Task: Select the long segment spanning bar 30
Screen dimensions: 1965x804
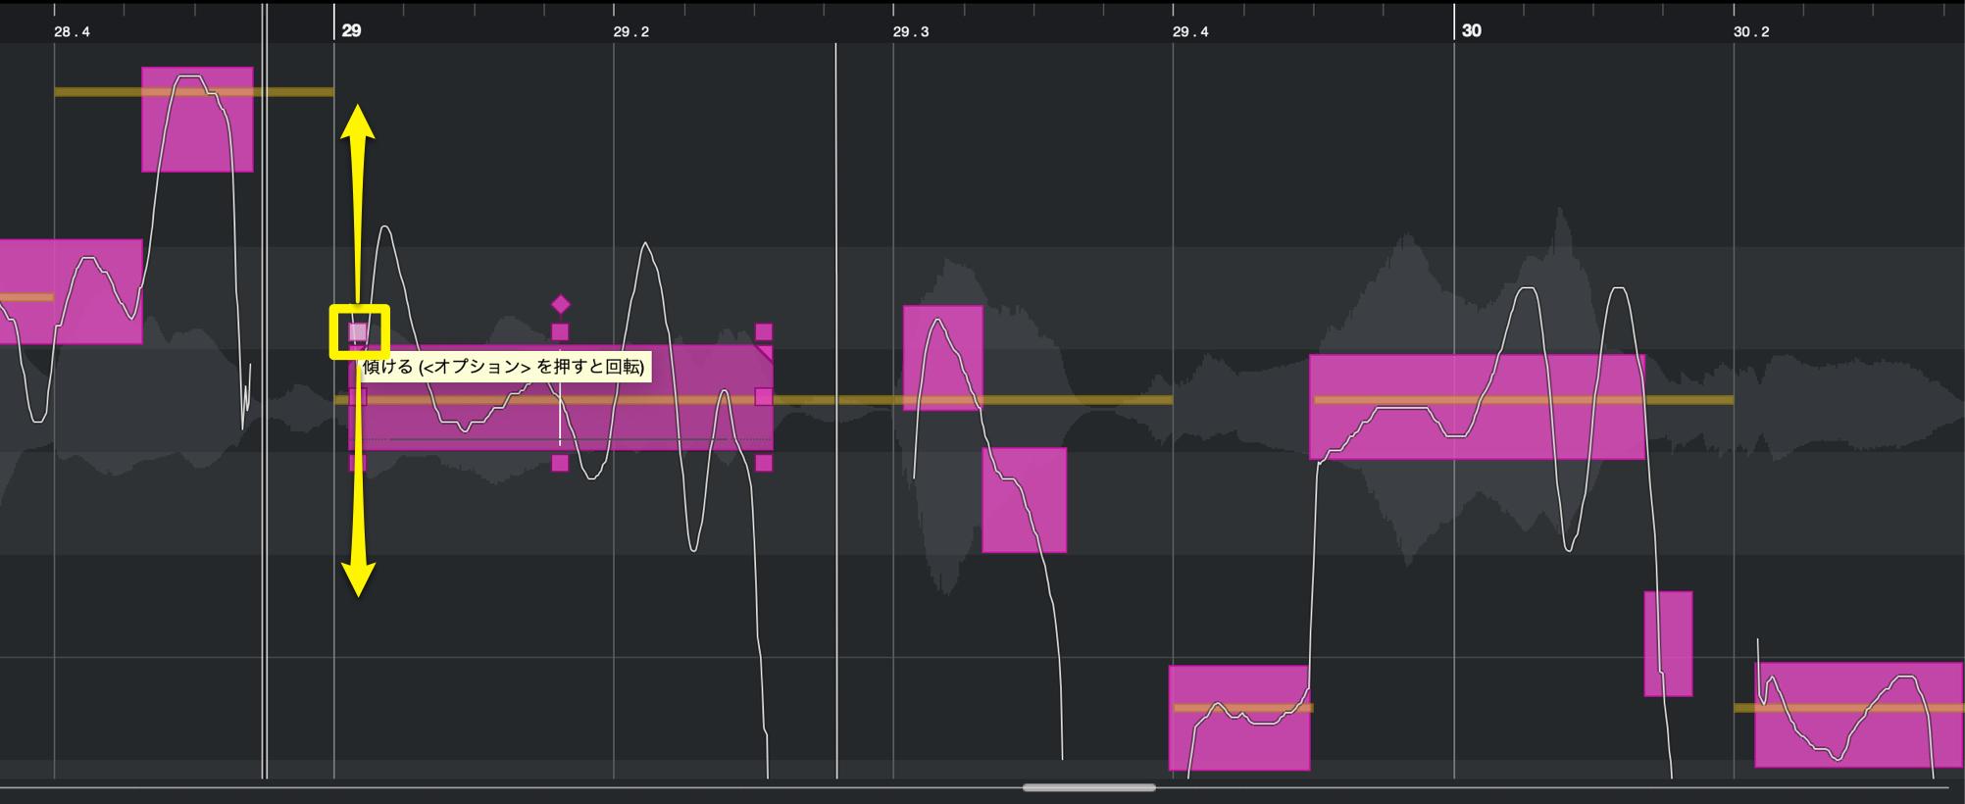Action: (1478, 407)
